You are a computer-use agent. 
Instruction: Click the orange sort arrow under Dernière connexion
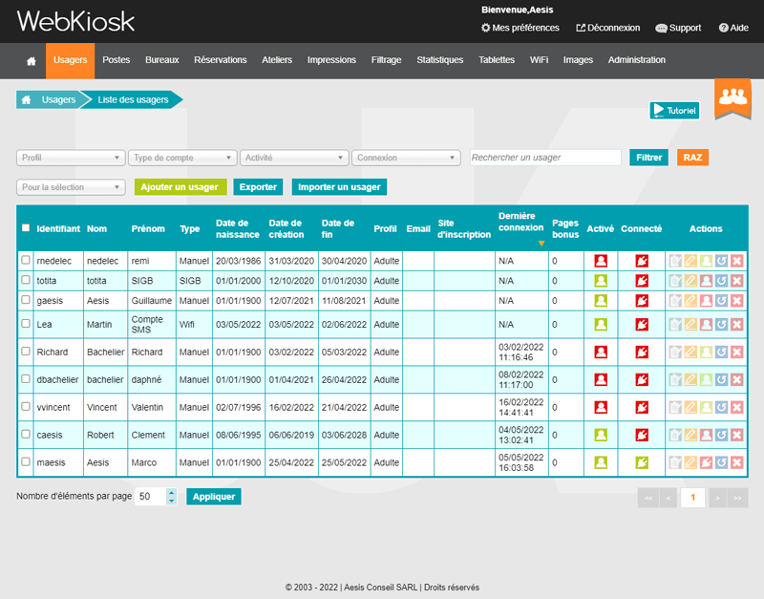pos(541,244)
